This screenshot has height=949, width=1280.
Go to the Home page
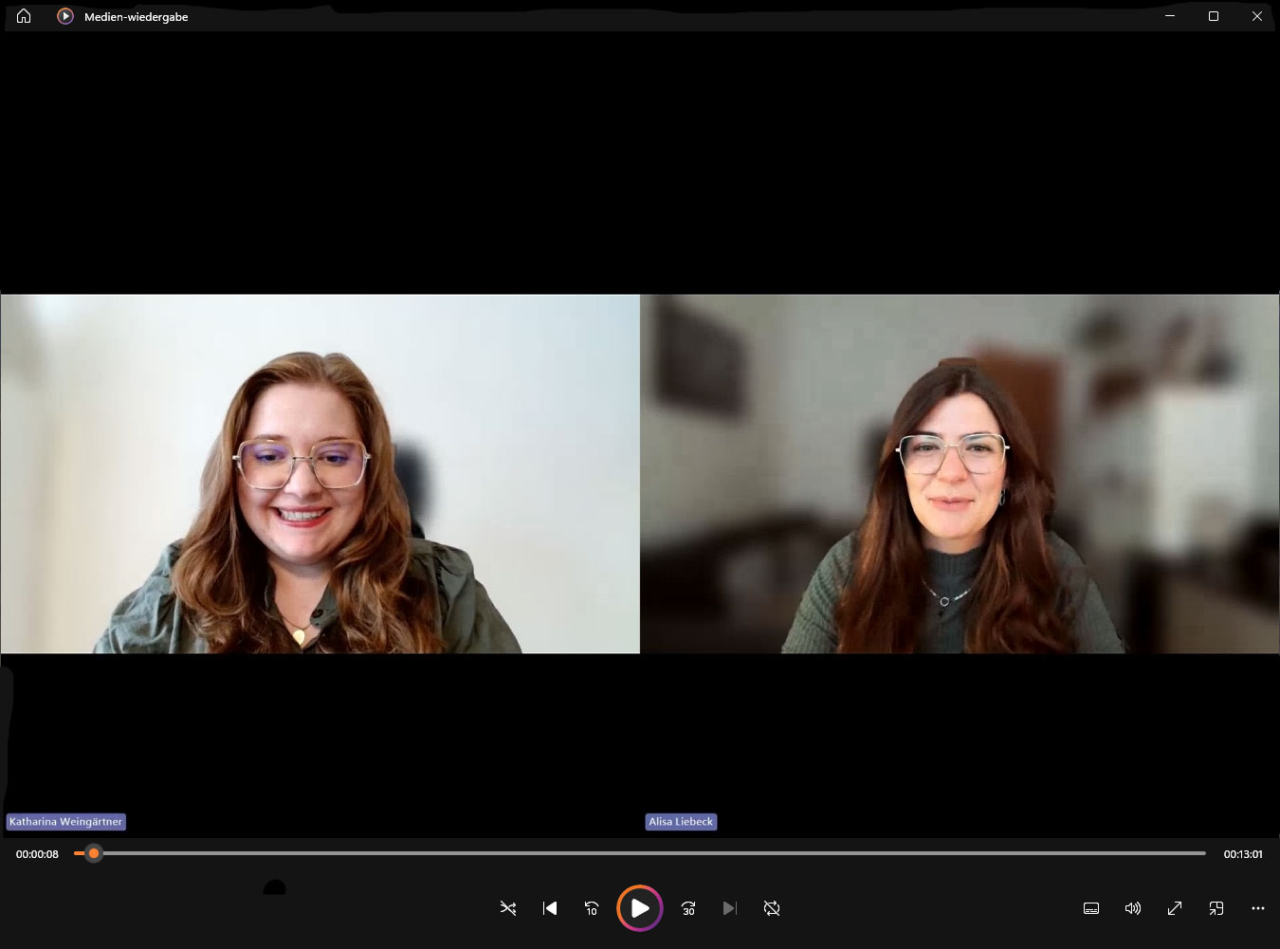tap(24, 16)
